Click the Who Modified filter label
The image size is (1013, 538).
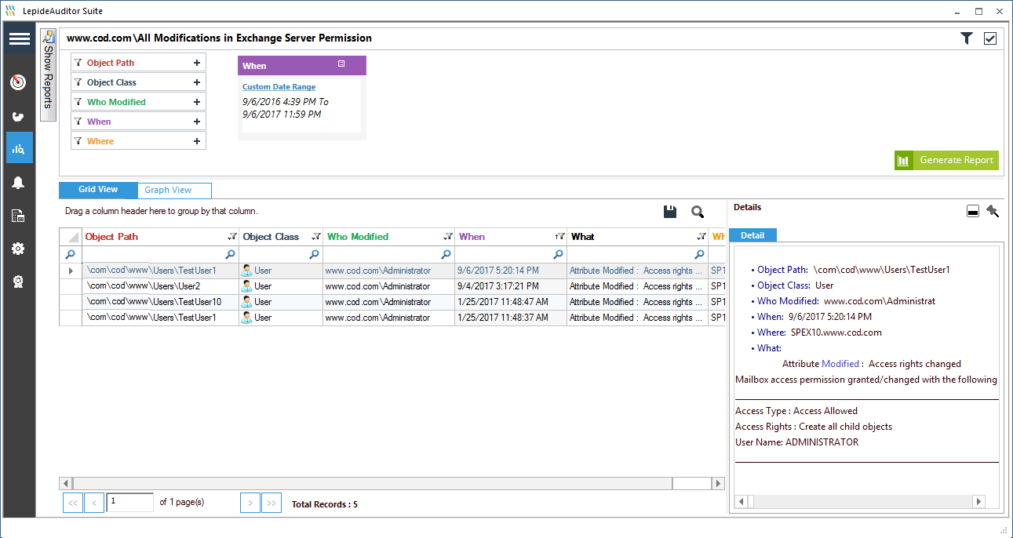(x=116, y=102)
